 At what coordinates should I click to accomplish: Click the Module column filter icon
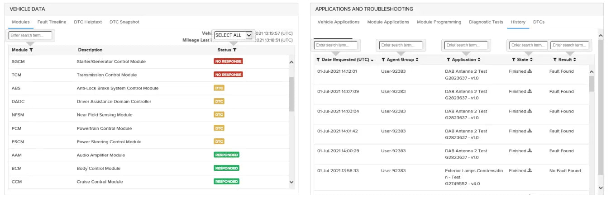[x=31, y=50]
